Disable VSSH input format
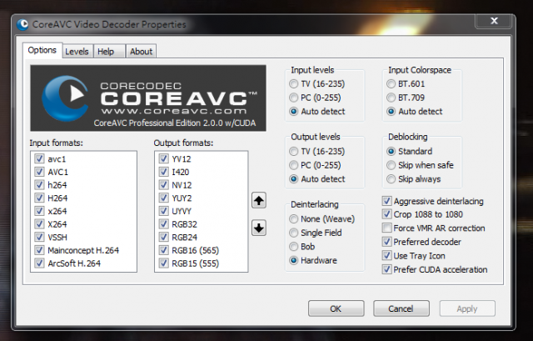Image resolution: width=533 pixels, height=341 pixels. coord(39,237)
